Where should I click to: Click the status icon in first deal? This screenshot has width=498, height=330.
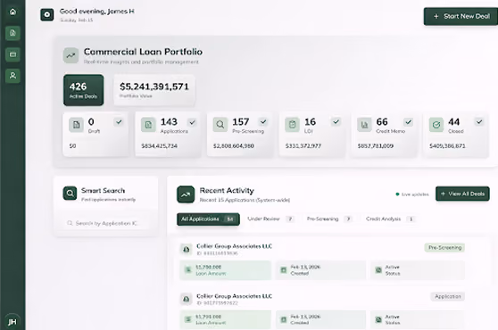[x=378, y=270]
